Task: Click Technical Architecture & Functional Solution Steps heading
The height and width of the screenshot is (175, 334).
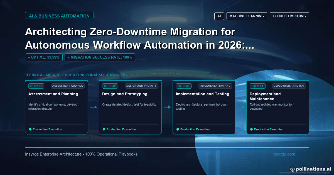Action: (x=76, y=75)
